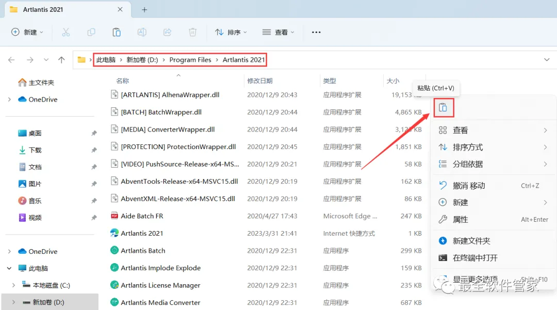Unpin 桌面 using its pin icon
The image size is (557, 310).
click(94, 133)
